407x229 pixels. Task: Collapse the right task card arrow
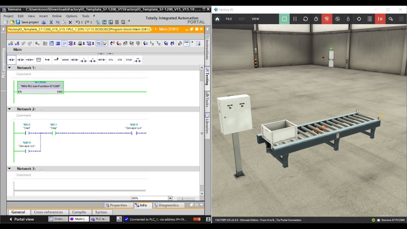coord(207,29)
